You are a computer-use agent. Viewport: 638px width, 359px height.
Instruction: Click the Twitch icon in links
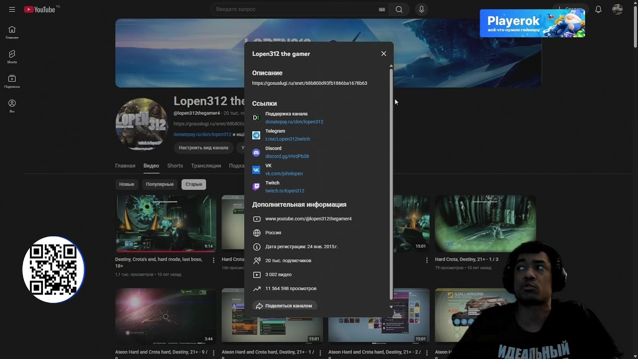(x=256, y=187)
